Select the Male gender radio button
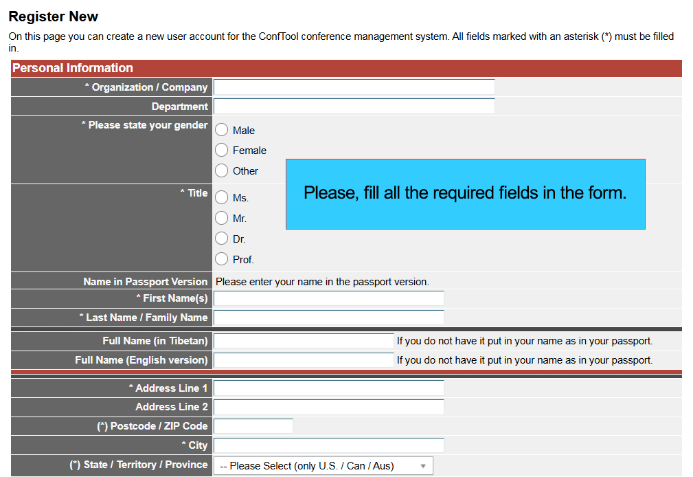 click(222, 130)
